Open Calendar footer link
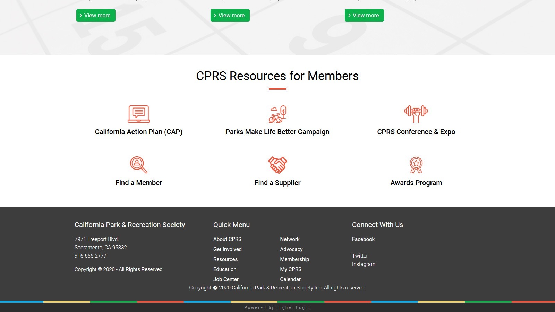The image size is (555, 312). (x=290, y=279)
